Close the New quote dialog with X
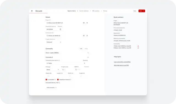 coord(32,11)
